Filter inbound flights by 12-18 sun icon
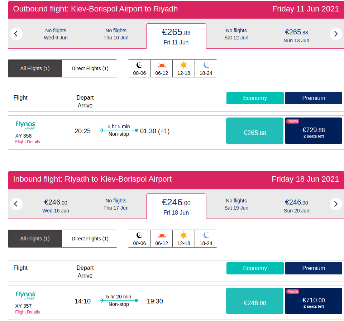The image size is (344, 321). pos(184,239)
